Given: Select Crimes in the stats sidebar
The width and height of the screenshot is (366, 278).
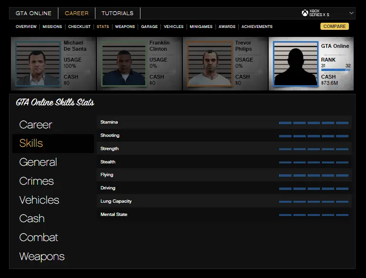Looking at the screenshot, I should pos(37,181).
